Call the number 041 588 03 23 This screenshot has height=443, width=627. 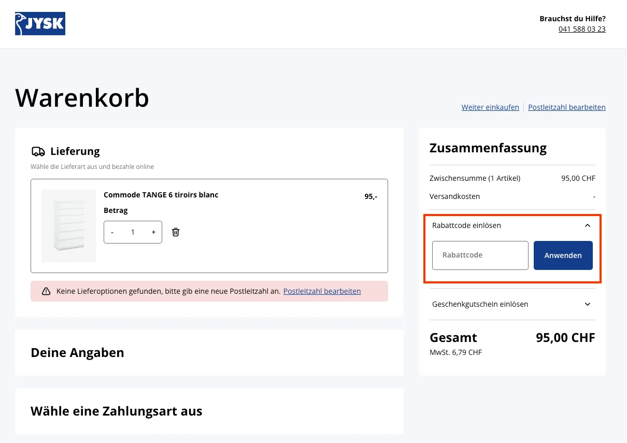click(x=582, y=29)
